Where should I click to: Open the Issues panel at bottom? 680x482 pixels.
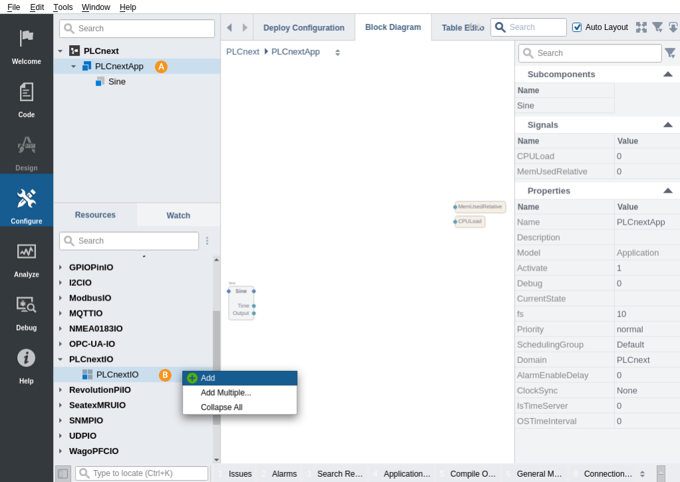pos(240,474)
